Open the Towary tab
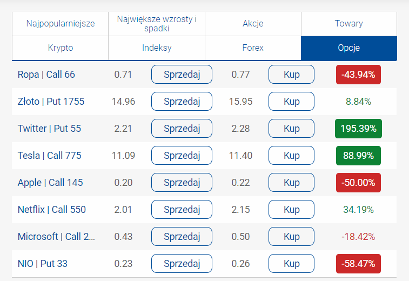This screenshot has width=409, height=281. [x=348, y=23]
